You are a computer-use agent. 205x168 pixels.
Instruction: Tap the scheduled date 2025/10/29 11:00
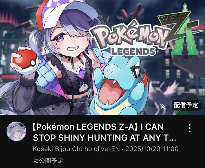coord(152,149)
